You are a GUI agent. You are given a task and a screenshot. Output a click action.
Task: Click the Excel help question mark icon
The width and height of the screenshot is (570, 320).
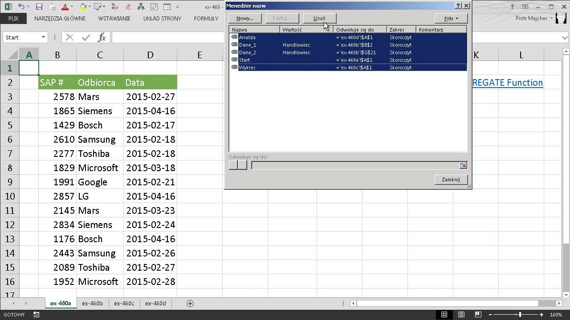click(x=513, y=7)
